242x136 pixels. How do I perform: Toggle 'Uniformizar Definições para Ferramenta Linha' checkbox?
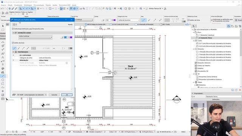click(x=13, y=29)
